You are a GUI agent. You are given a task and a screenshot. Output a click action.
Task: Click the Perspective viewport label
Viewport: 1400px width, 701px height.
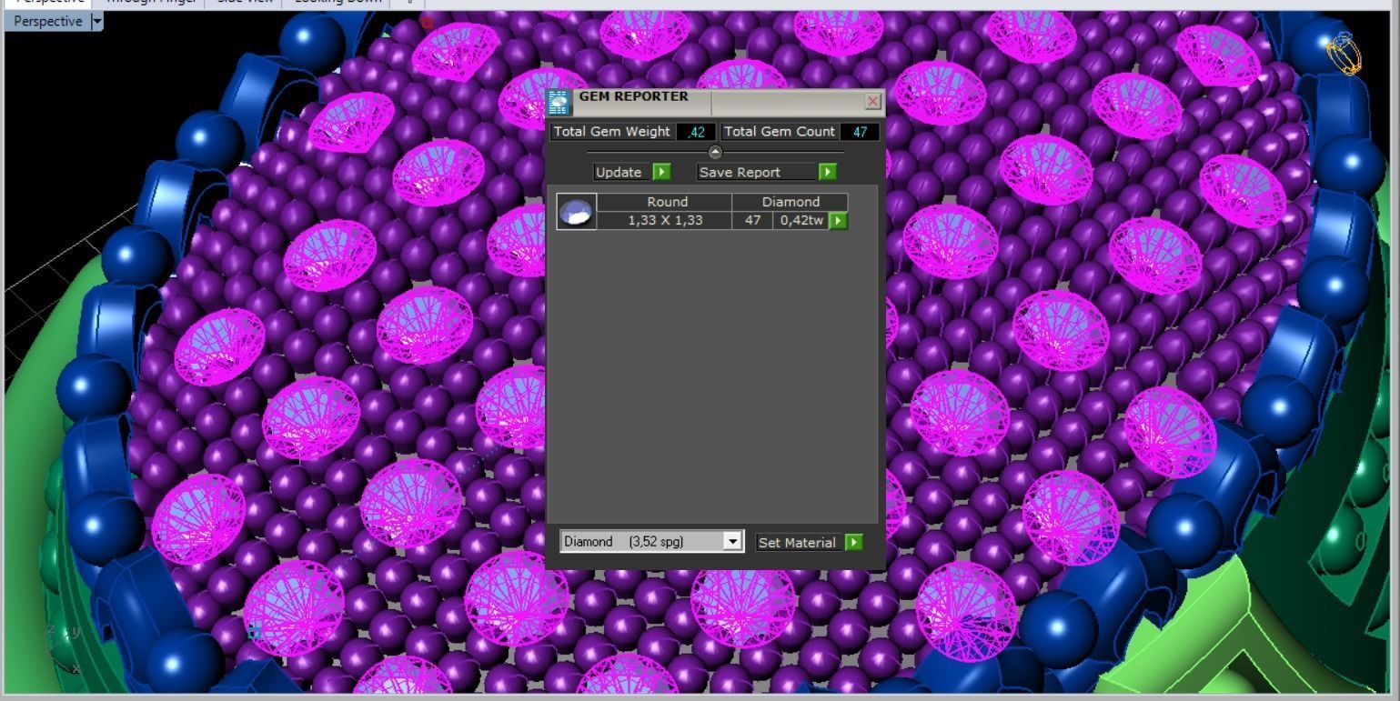click(x=47, y=21)
